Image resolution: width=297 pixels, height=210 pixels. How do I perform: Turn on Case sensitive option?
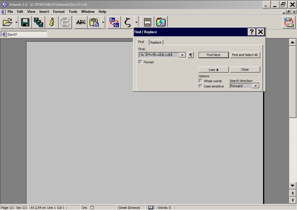(x=200, y=86)
